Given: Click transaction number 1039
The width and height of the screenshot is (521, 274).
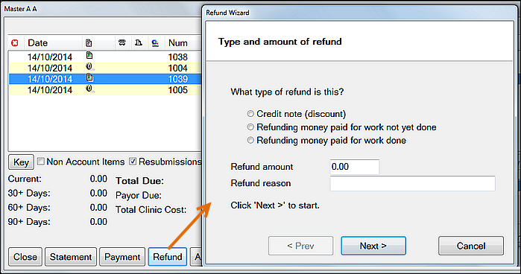Looking at the screenshot, I should click(x=177, y=79).
